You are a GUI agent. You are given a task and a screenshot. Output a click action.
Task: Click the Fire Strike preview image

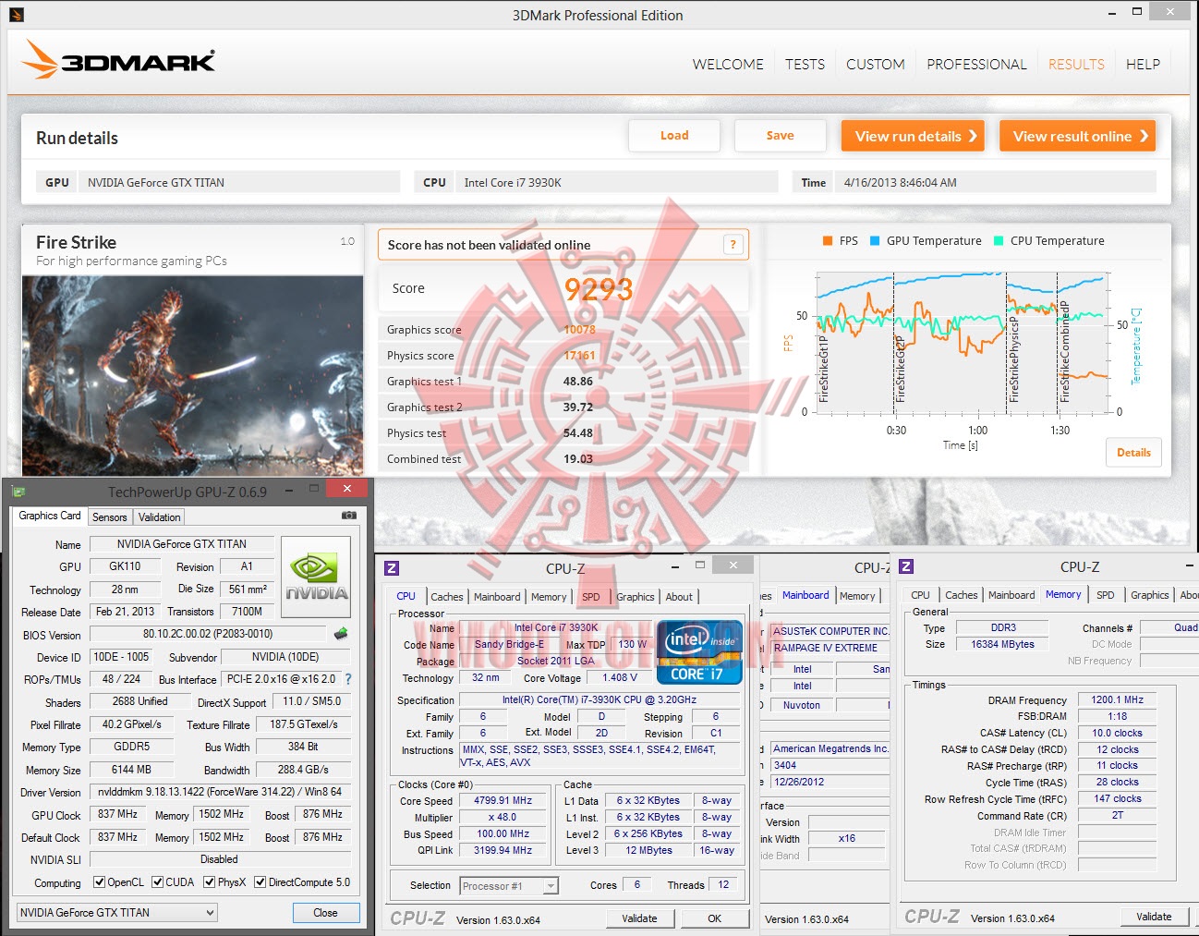193,375
